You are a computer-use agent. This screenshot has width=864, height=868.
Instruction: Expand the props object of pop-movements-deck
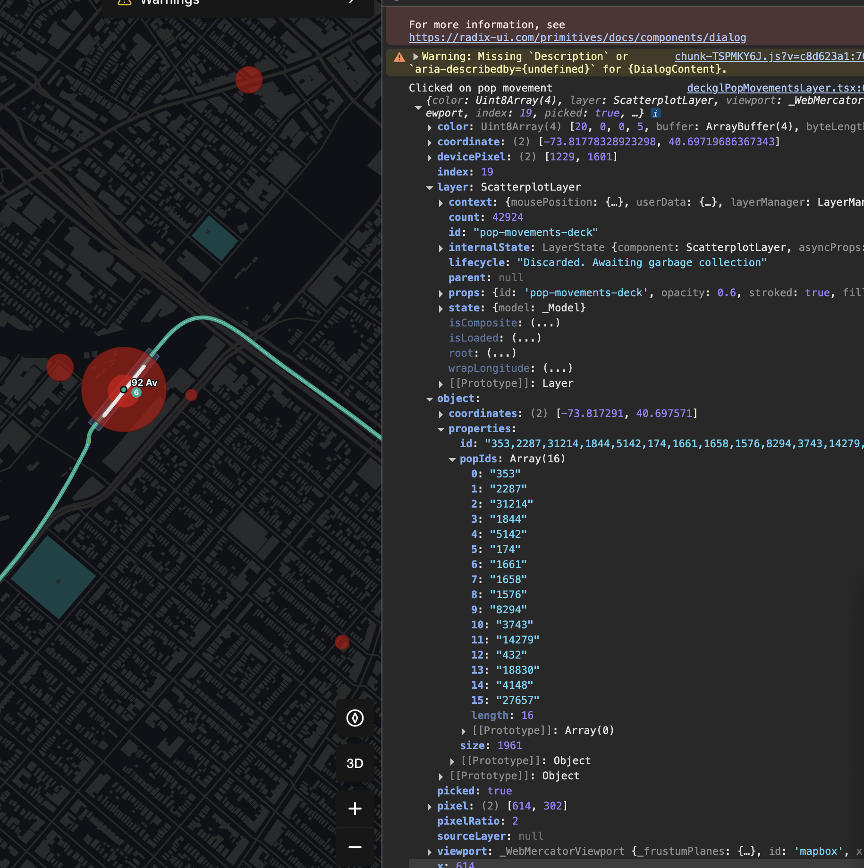pyautogui.click(x=441, y=293)
